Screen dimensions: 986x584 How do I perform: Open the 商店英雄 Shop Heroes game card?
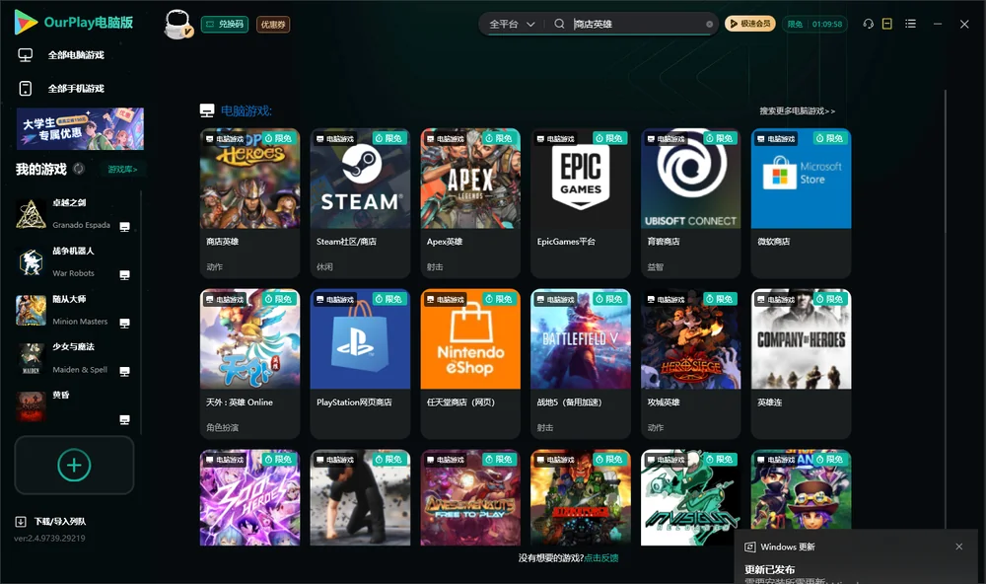[x=249, y=202]
